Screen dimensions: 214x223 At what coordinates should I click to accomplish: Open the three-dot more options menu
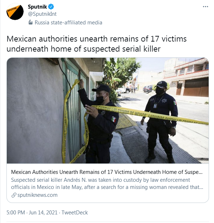(205, 6)
